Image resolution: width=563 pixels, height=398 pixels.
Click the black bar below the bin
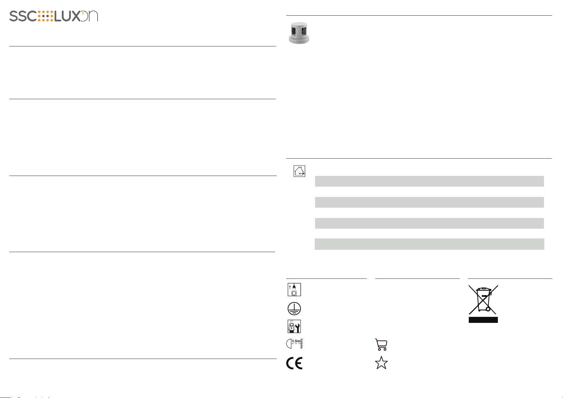pos(483,320)
